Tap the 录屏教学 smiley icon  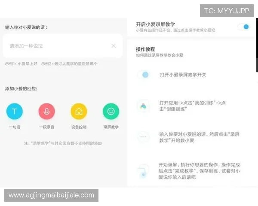(x=111, y=112)
